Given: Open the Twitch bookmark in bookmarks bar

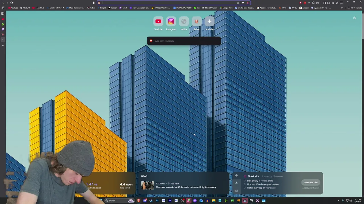Looking at the screenshot, I should click(x=123, y=8).
